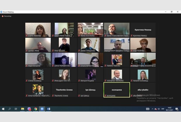Image resolution: width=181 pixels, height=122 pixels.
Task: Switch the УКР input language indicator
Action: coord(163,109)
